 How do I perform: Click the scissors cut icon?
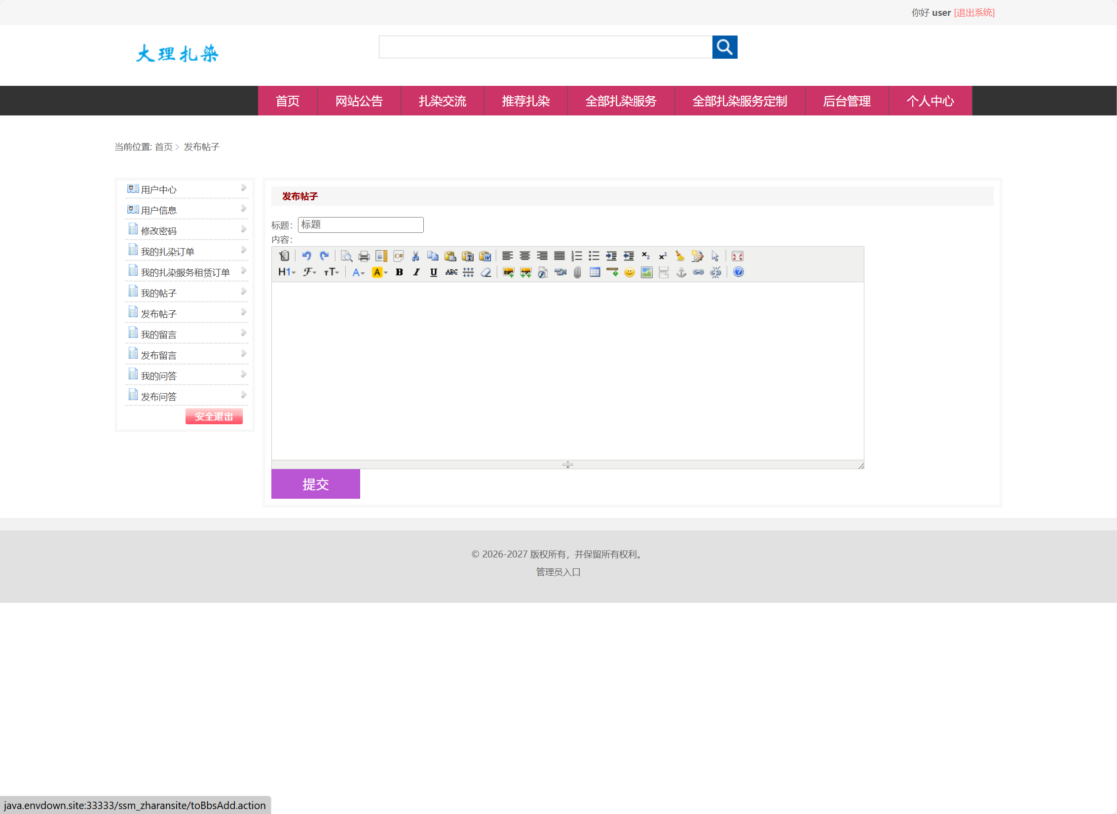415,256
